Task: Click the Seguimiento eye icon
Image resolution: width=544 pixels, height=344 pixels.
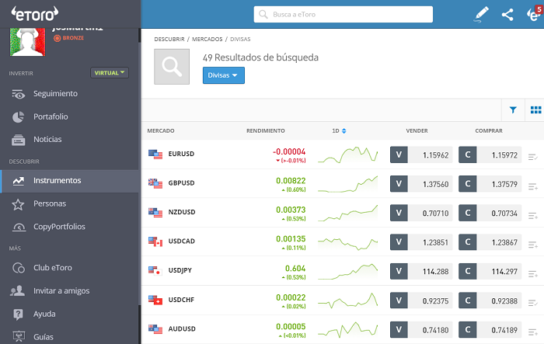Action: point(19,94)
